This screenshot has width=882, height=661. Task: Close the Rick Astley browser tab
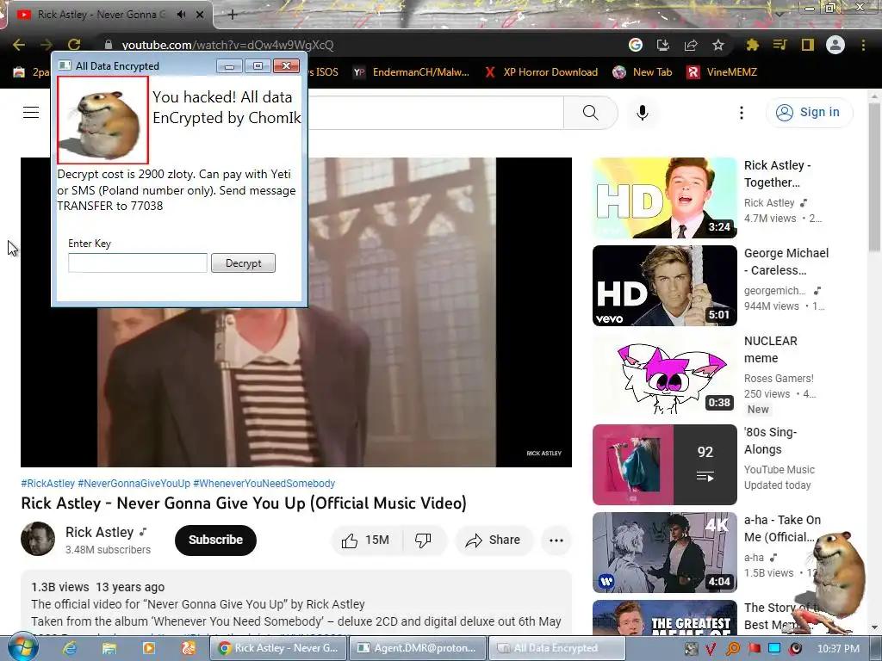point(200,15)
